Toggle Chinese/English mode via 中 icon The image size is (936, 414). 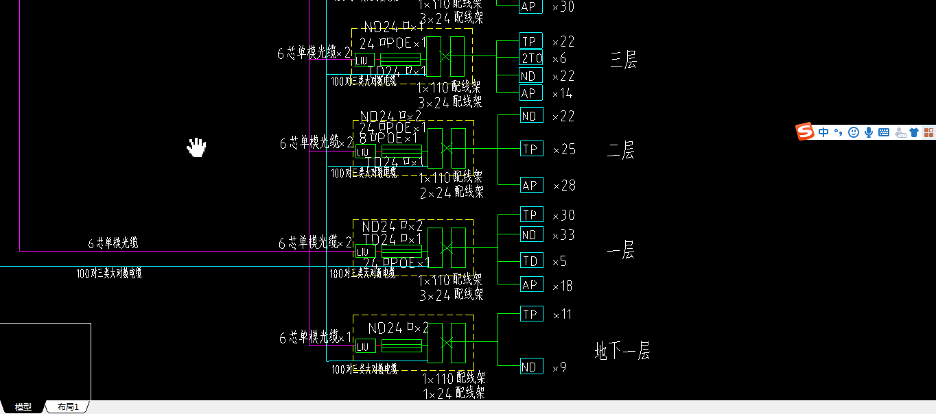pos(823,132)
